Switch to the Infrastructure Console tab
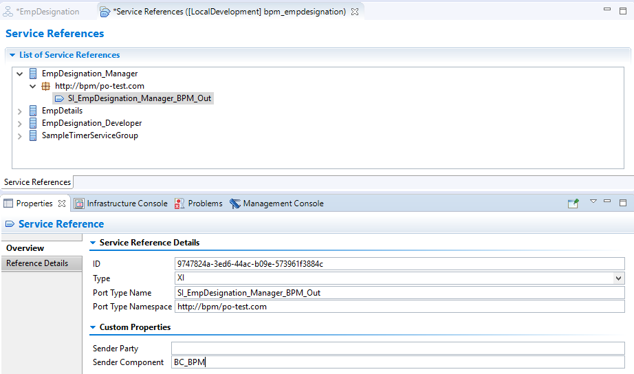 click(x=120, y=203)
